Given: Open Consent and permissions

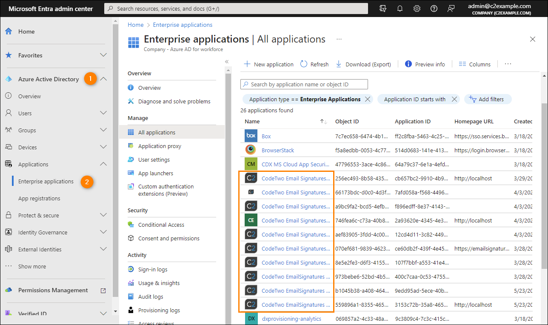Looking at the screenshot, I should pos(169,238).
